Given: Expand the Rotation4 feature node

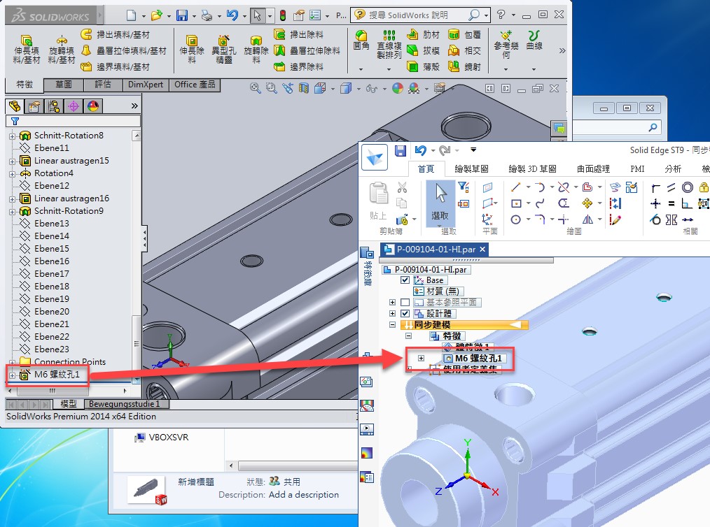Looking at the screenshot, I should [x=12, y=174].
